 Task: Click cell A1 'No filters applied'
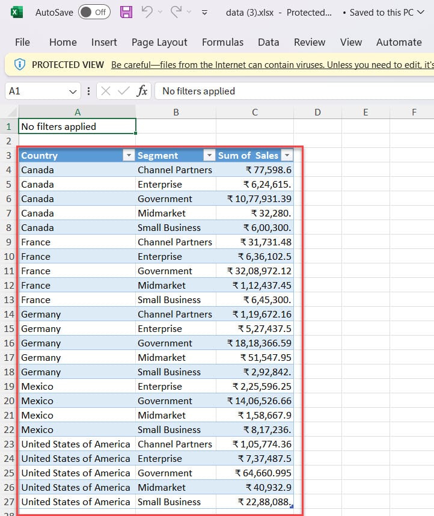pyautogui.click(x=78, y=127)
